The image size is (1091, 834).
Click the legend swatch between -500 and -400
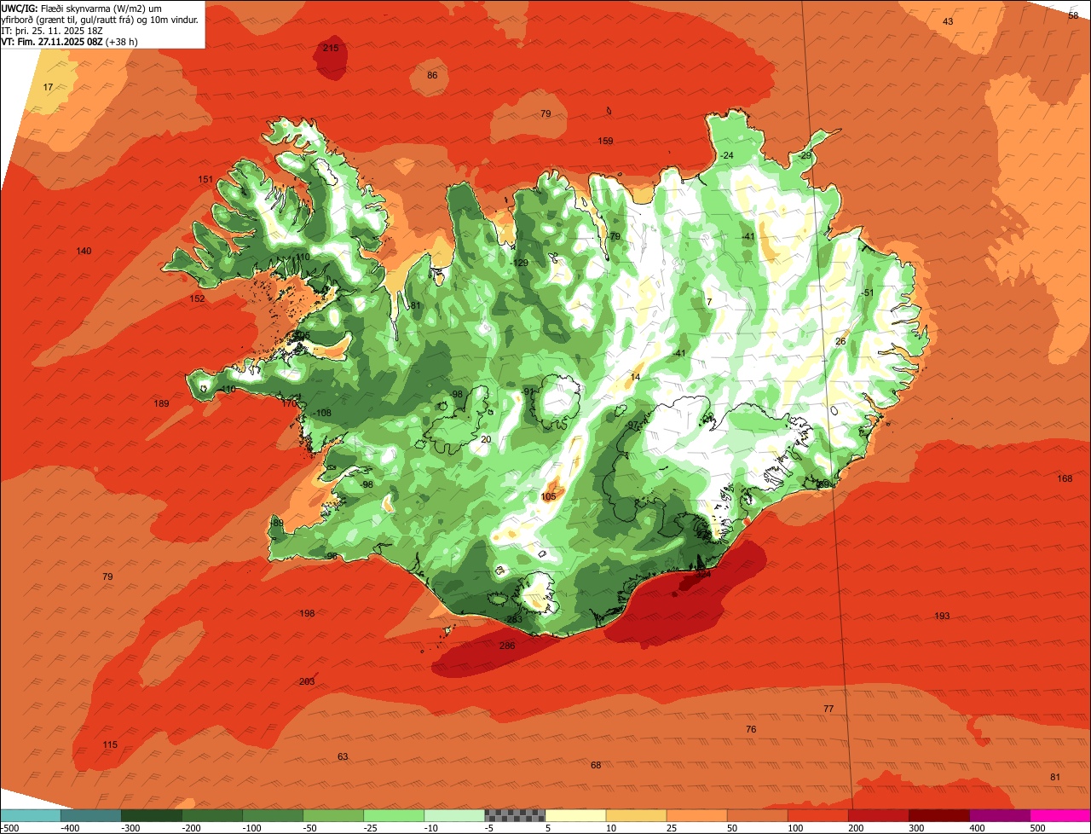point(31,815)
